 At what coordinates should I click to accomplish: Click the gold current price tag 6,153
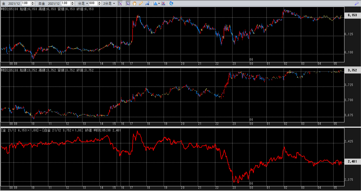352,15
